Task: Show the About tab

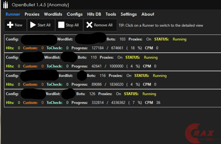Action: point(148,14)
